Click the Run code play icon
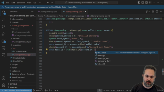This screenshot has height=92, width=164. click(147, 11)
